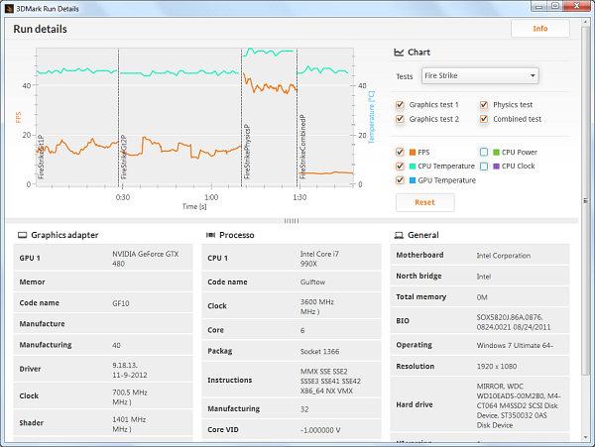
Task: Click the 'Intel Core i7 990X' value
Action: click(x=319, y=259)
